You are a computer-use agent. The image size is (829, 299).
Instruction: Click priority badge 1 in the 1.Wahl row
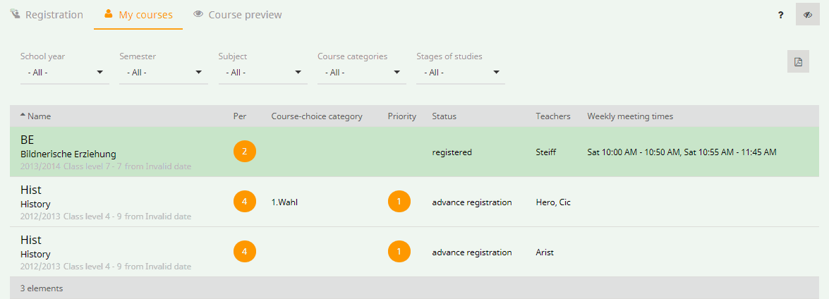pyautogui.click(x=399, y=202)
